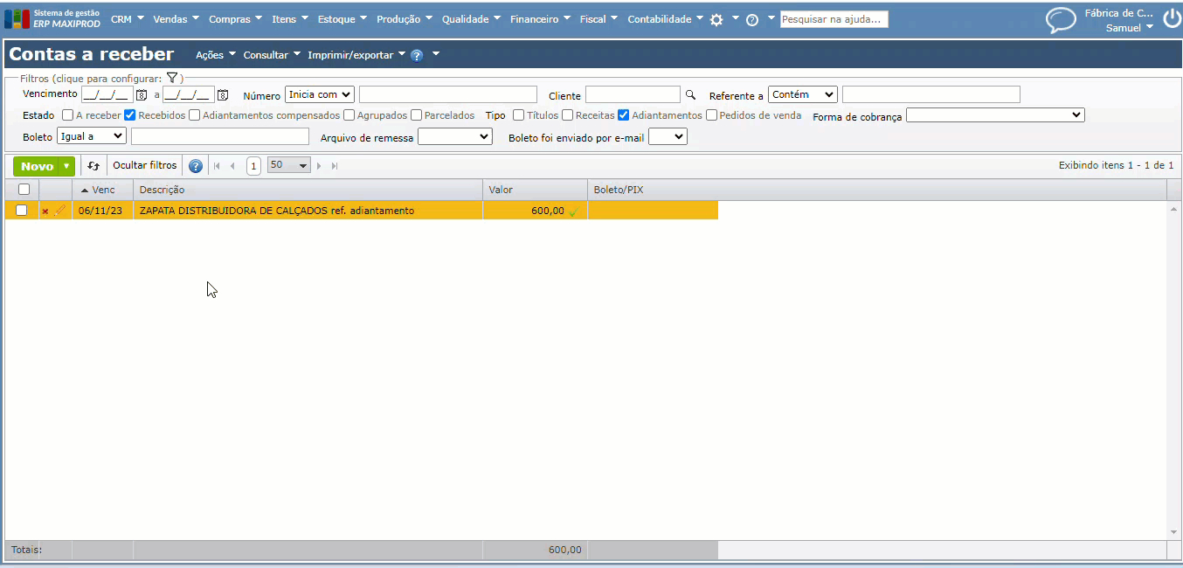The height and width of the screenshot is (568, 1183).
Task: Open the page size 50 dropdown
Action: click(x=288, y=165)
